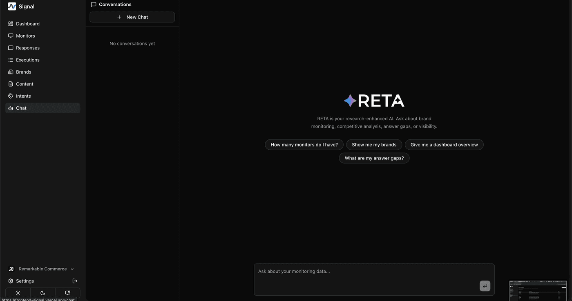
Task: Click the Intents tag icon
Action: click(x=11, y=96)
